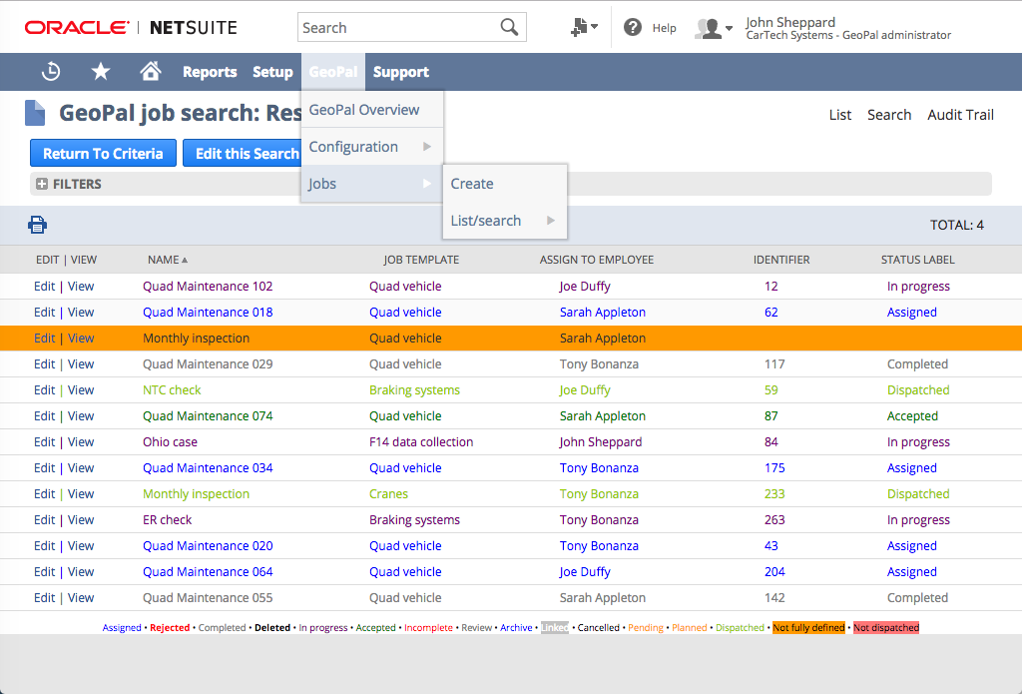
Task: Click the red Not dispatched legend swatch
Action: pos(885,627)
